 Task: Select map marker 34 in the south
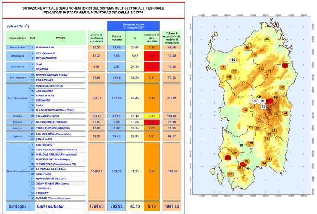(264, 163)
